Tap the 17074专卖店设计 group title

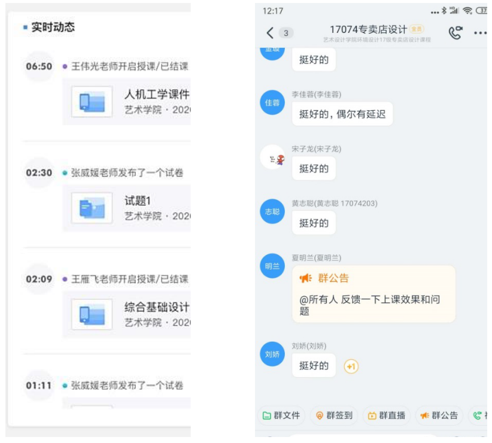click(x=368, y=29)
